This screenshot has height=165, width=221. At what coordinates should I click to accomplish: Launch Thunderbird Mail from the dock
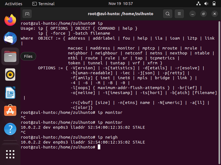pyautogui.click(x=10, y=38)
